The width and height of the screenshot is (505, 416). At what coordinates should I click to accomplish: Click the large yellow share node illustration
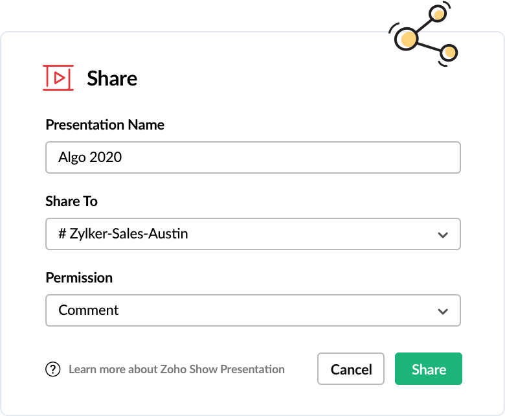(x=408, y=38)
